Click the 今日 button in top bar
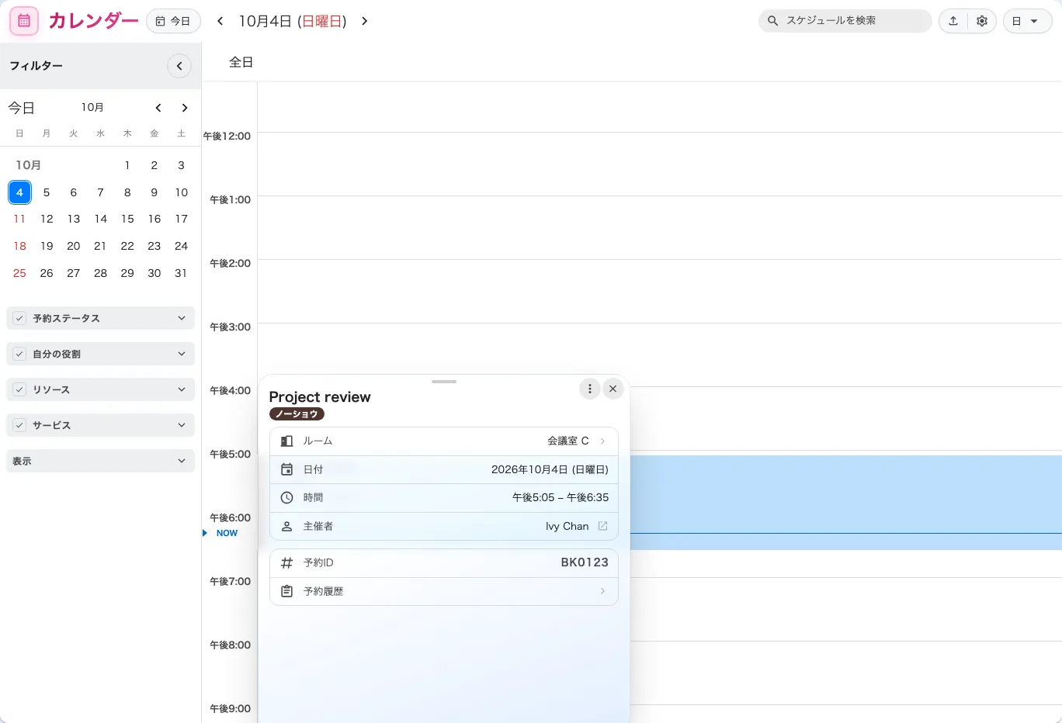This screenshot has width=1062, height=723. (x=173, y=21)
